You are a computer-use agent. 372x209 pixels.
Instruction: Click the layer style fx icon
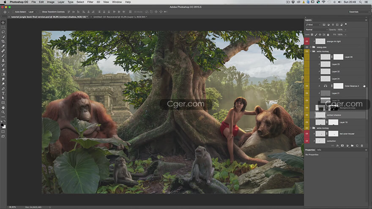[x=337, y=146]
